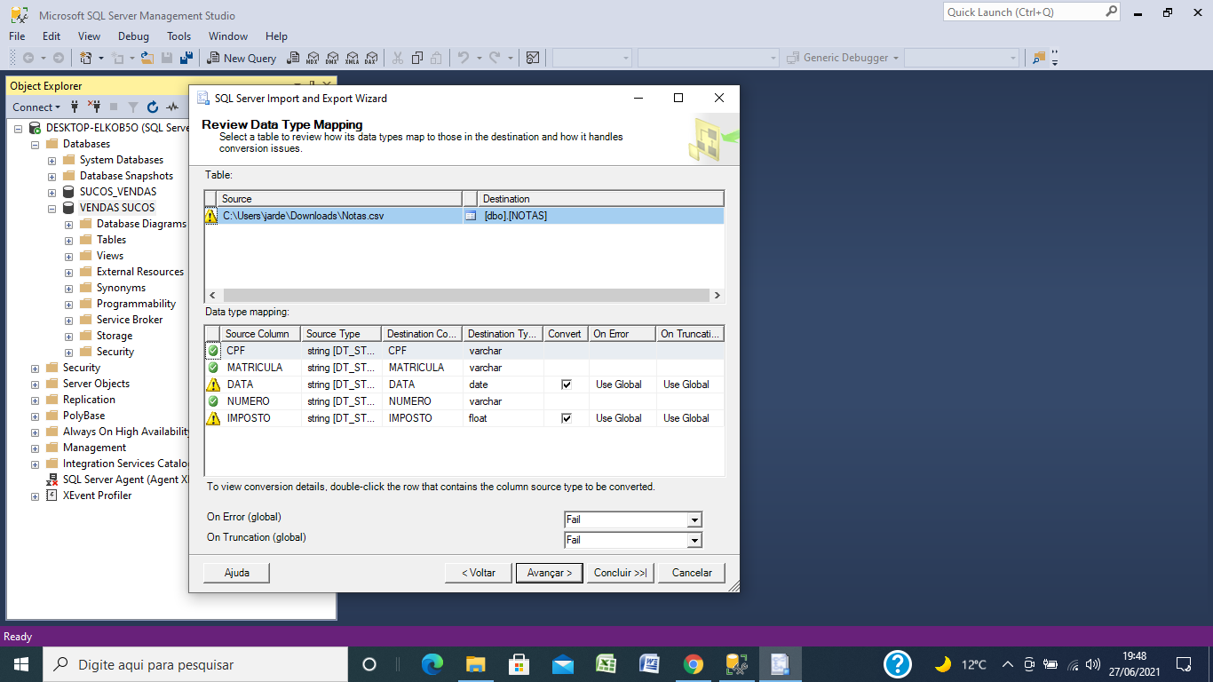
Task: Open Excel from the taskbar
Action: 606,664
